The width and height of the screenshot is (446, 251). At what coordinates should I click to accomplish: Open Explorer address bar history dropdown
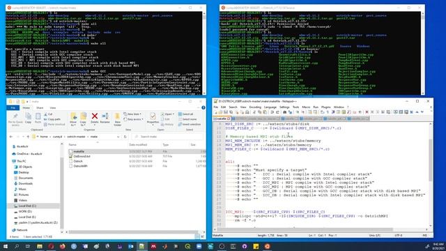[x=118, y=137]
